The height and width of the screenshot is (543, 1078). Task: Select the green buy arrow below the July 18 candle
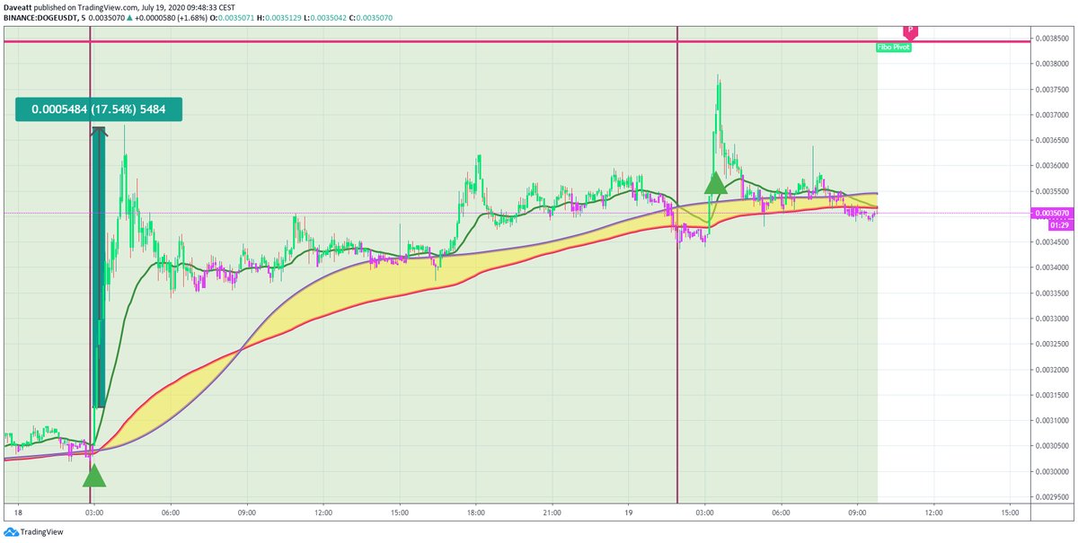tap(93, 478)
